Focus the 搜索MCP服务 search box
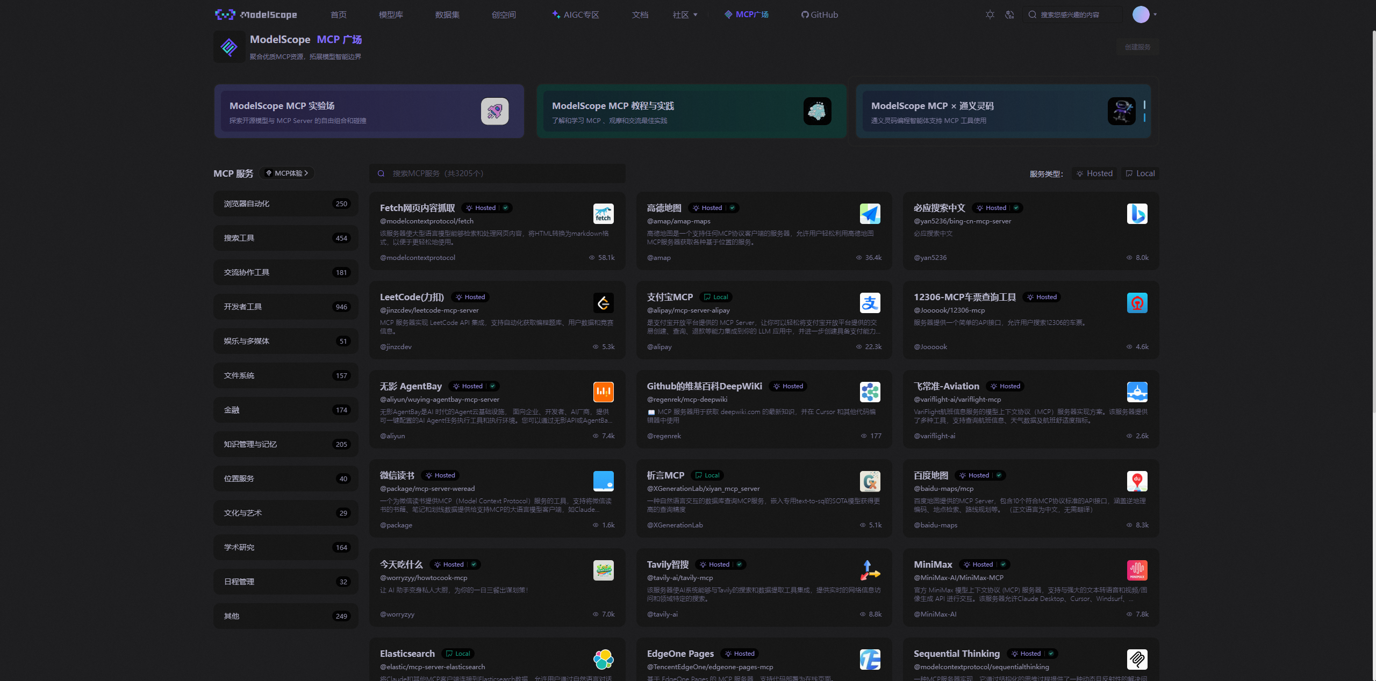 [x=497, y=173]
